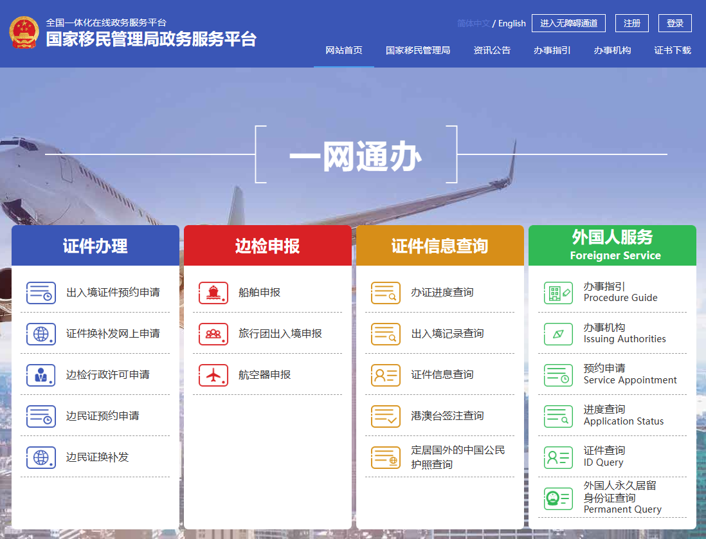Click the 边民证换补发 globe icon

pos(41,457)
